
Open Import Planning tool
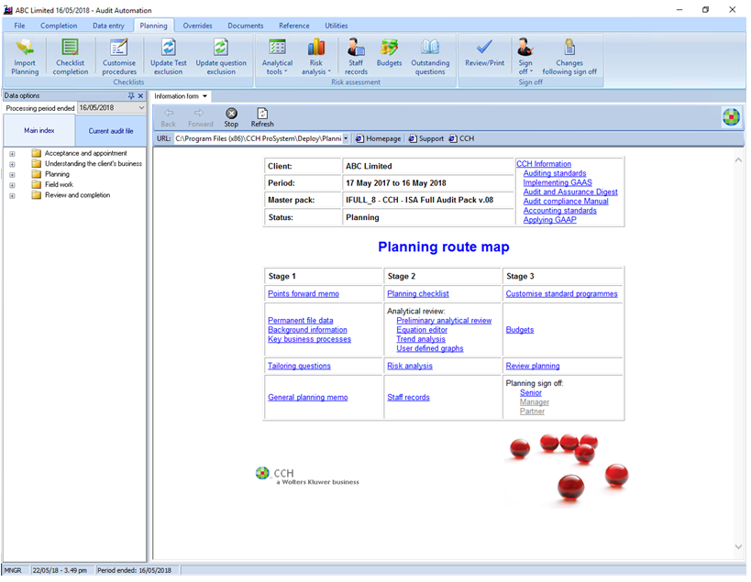click(x=25, y=58)
